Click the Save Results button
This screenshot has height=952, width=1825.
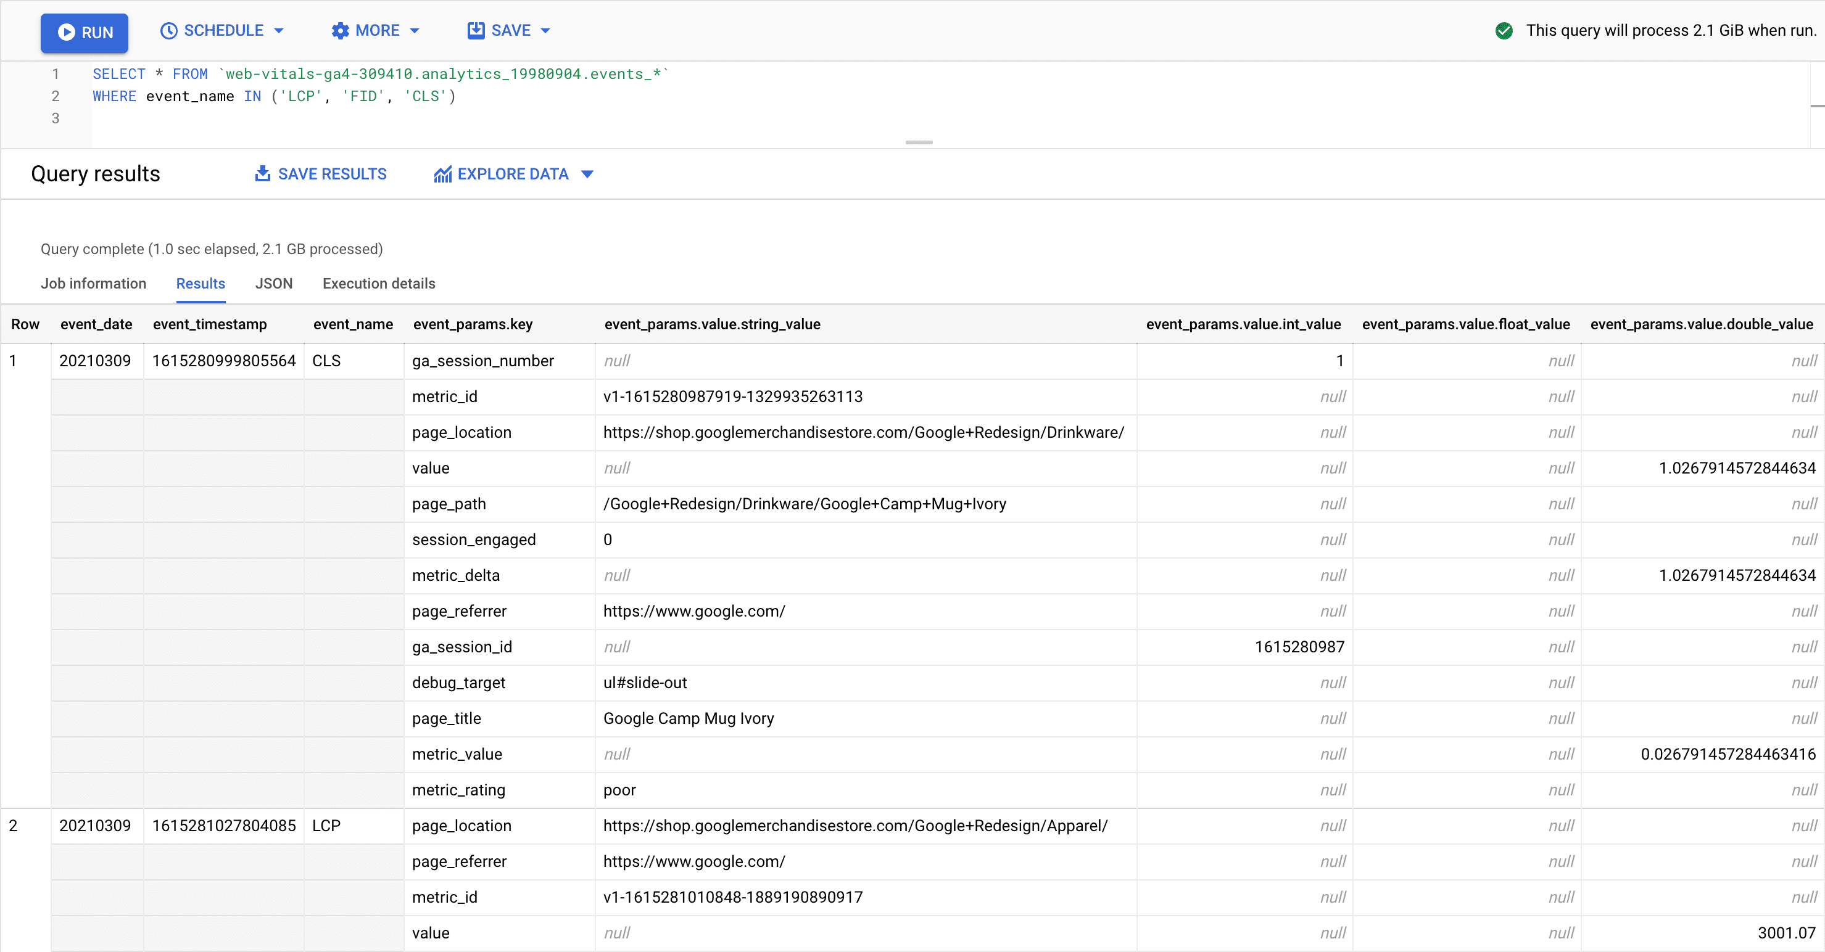pyautogui.click(x=320, y=174)
